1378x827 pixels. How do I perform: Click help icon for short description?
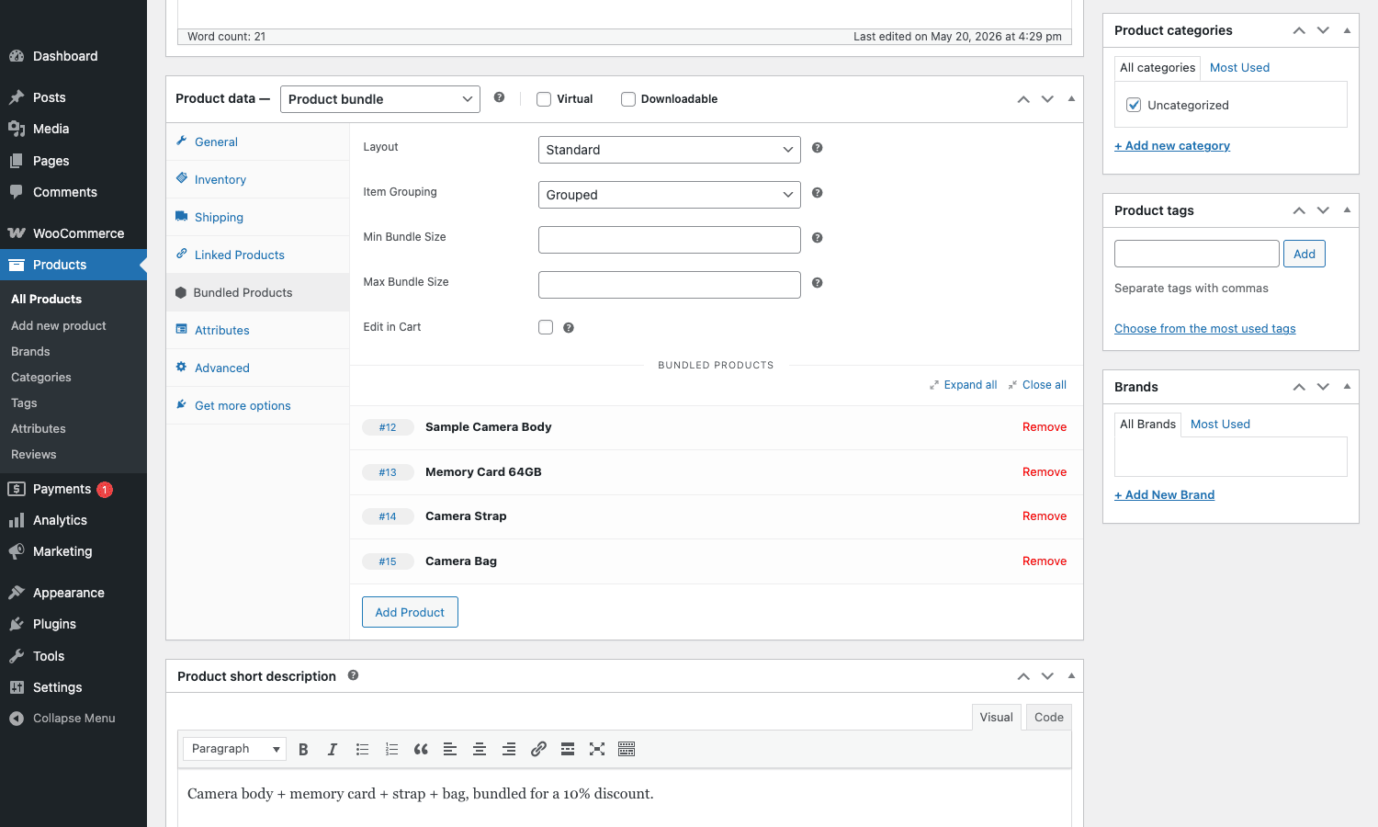[353, 675]
